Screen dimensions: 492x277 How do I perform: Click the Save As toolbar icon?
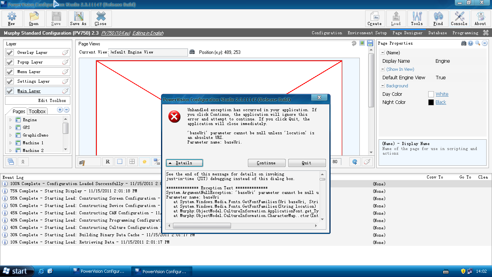click(x=78, y=18)
